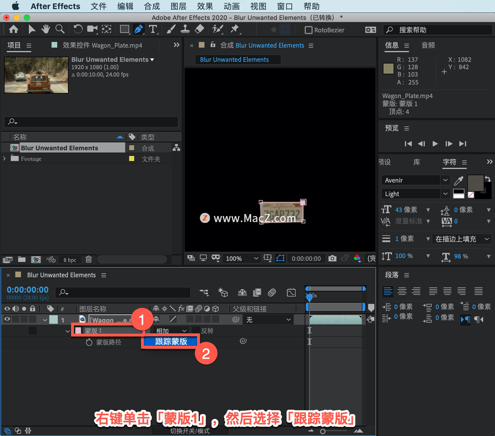Select the Home icon in toolbar
495x436 pixels.
click(14, 29)
